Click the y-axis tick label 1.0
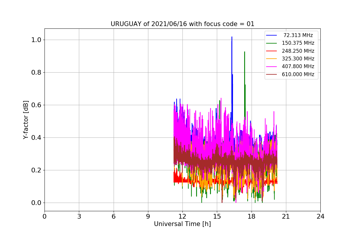Viewport: 356px width, 237px height. (x=36, y=40)
